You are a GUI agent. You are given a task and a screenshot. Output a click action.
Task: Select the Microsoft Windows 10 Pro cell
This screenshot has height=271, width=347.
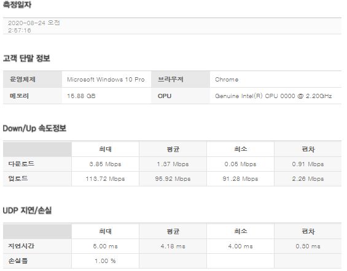point(106,80)
